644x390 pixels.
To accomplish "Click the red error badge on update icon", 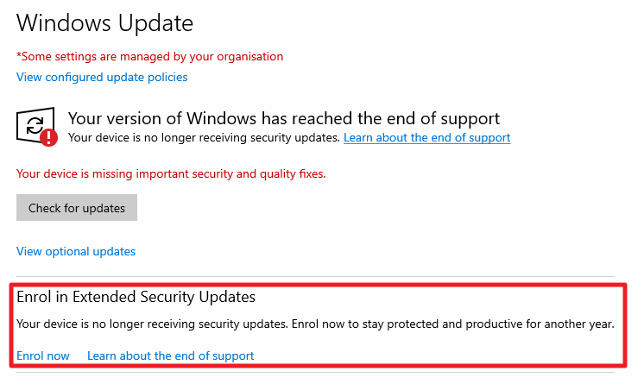I will coord(49,136).
